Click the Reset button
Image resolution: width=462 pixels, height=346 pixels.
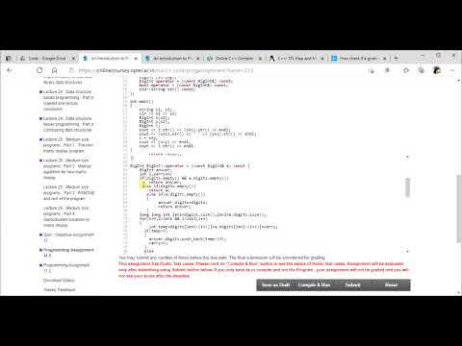[391, 284]
